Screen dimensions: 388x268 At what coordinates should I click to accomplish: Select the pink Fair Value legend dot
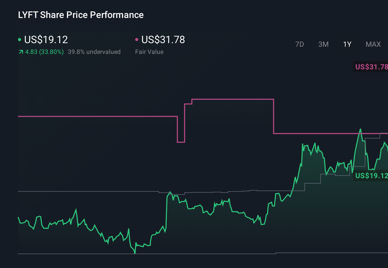(137, 39)
